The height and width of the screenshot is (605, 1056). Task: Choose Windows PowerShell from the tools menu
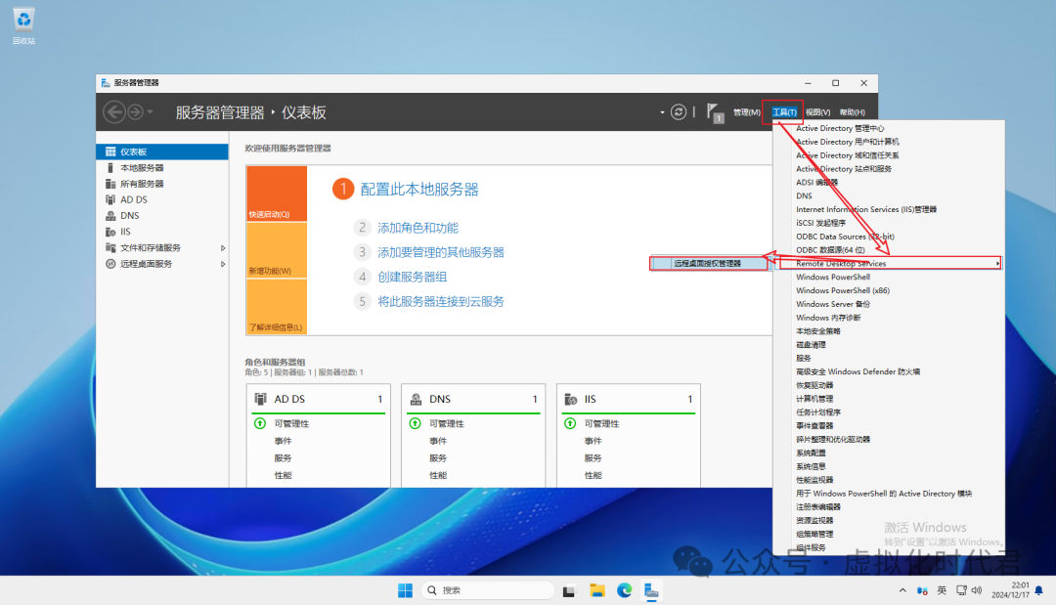[x=833, y=277]
